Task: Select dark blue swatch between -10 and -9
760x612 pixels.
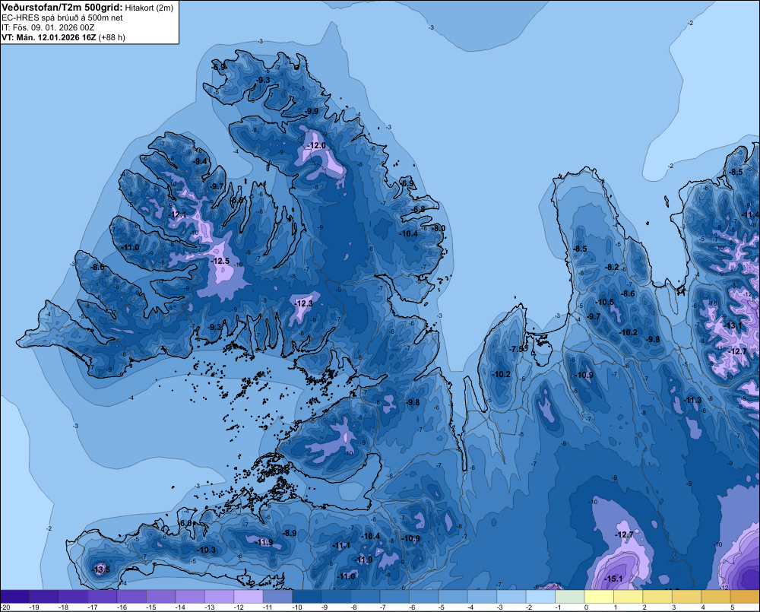Action: coord(307,597)
